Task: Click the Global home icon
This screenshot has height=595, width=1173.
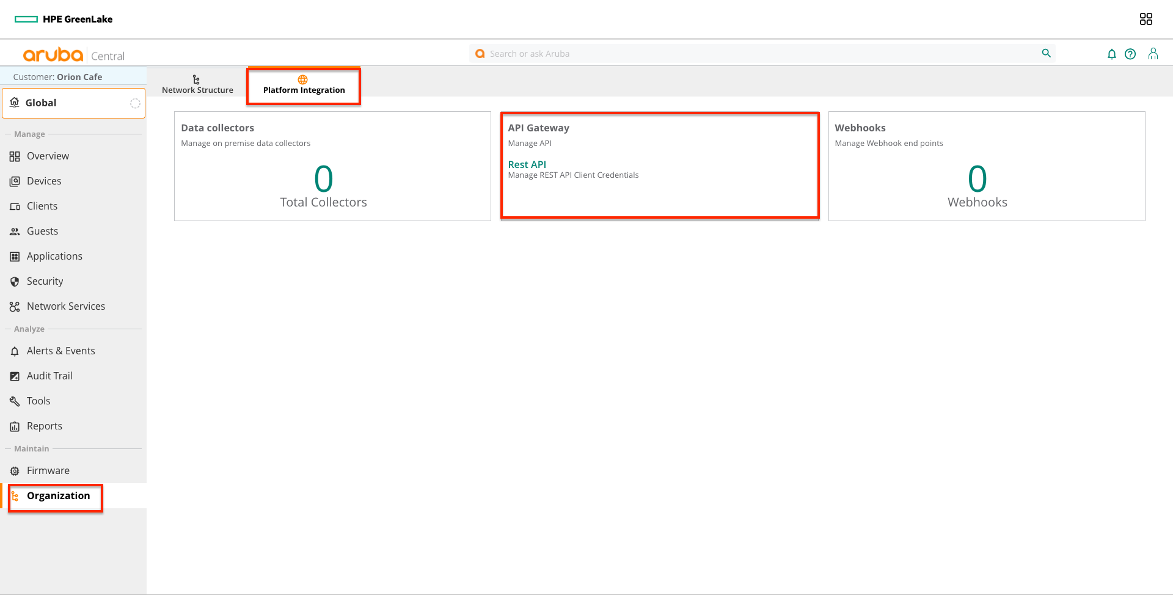Action: (15, 103)
